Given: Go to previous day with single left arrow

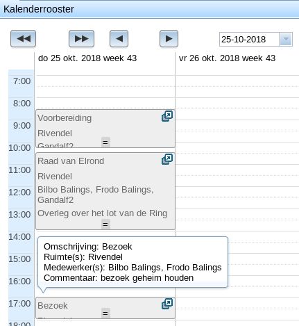Looking at the screenshot, I should click(x=119, y=38).
